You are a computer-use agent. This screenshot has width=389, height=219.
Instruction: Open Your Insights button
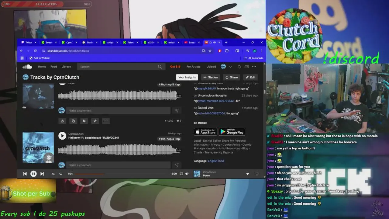[x=187, y=77]
